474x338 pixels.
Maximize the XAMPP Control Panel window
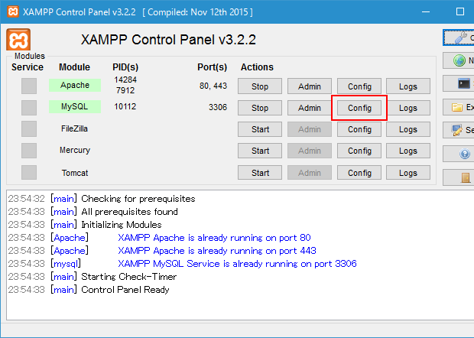(460, 11)
